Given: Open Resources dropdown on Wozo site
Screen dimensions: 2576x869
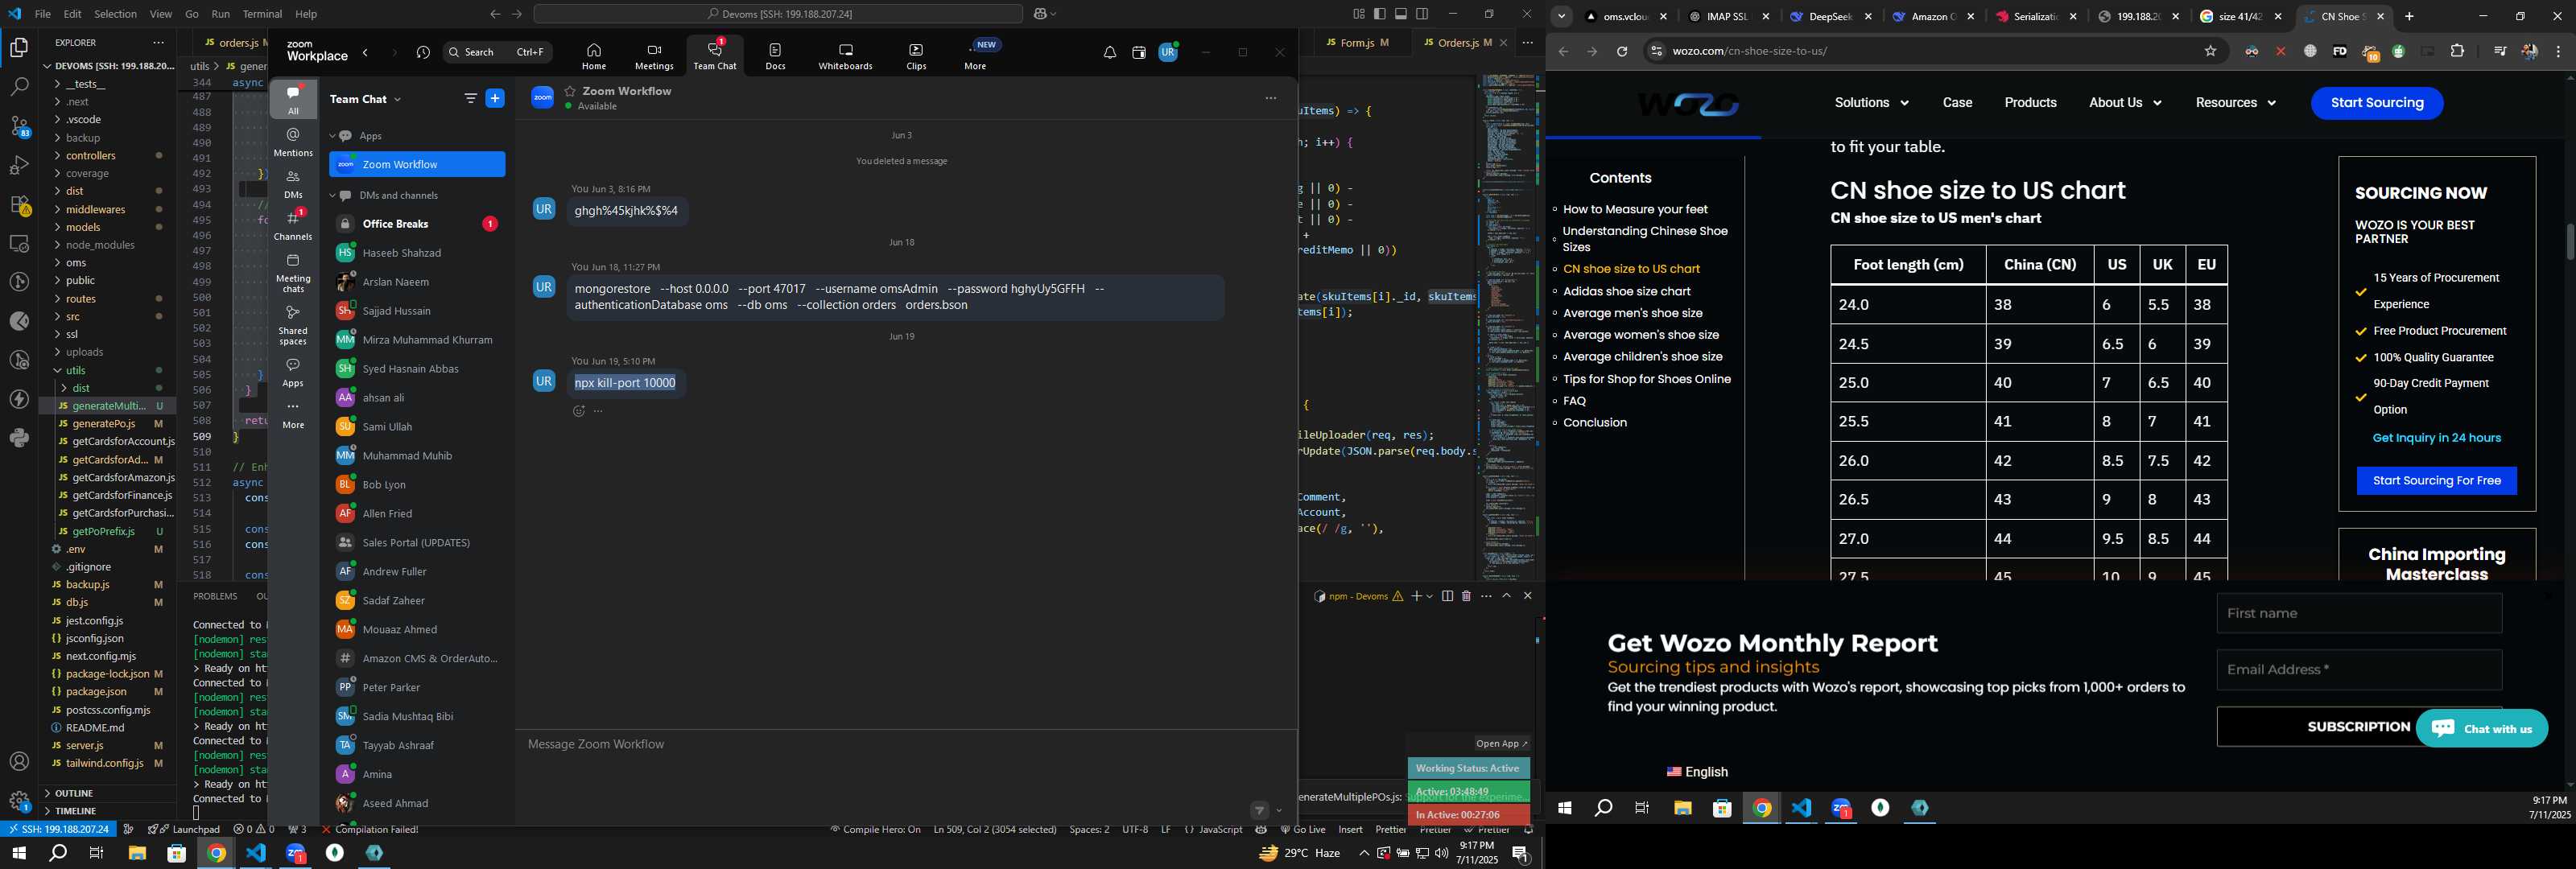Looking at the screenshot, I should (2236, 103).
